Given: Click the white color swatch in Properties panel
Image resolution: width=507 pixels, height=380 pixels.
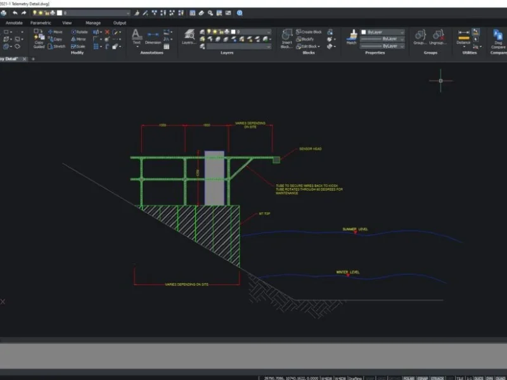Looking at the screenshot, I should (x=363, y=32).
